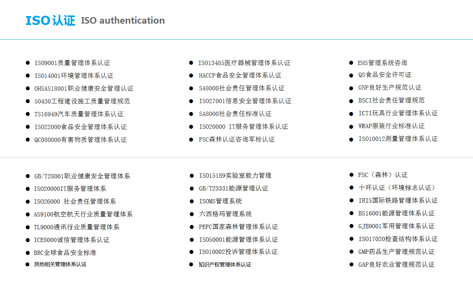Open 50430工程建设施工质量管理规范
This screenshot has height=291, width=473.
coord(82,101)
